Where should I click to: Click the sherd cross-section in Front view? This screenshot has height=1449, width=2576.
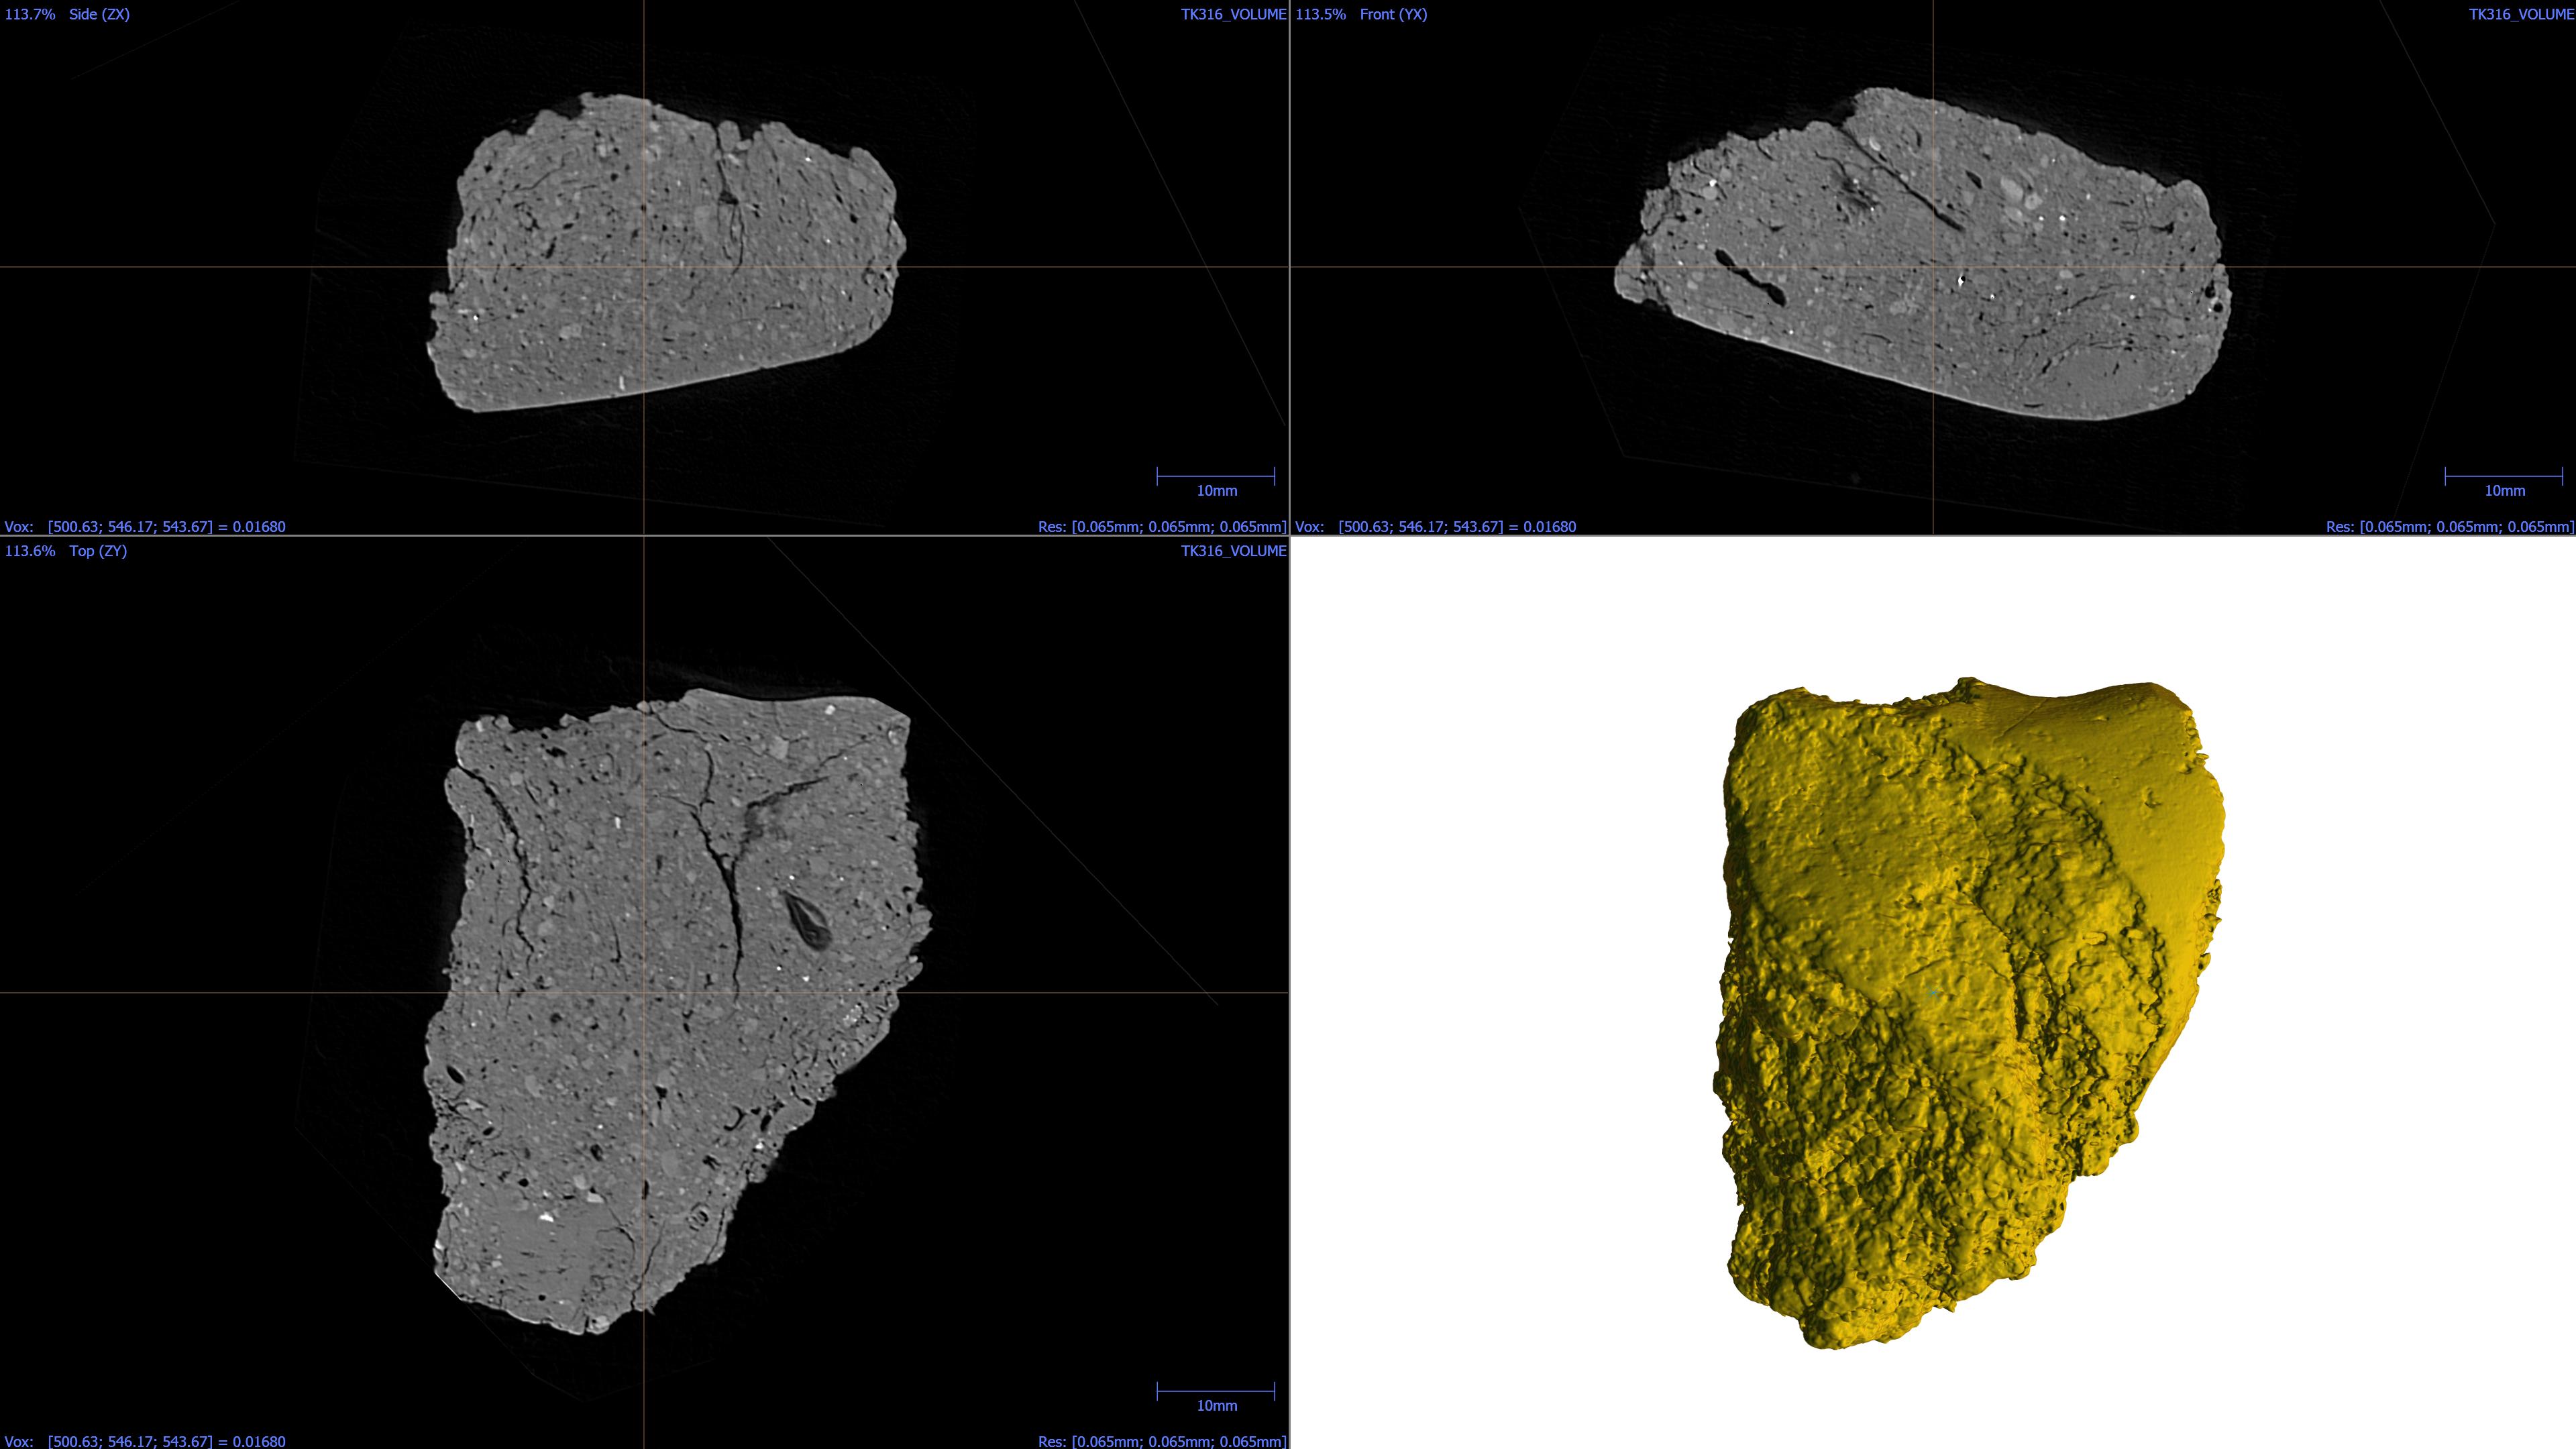click(x=1922, y=254)
